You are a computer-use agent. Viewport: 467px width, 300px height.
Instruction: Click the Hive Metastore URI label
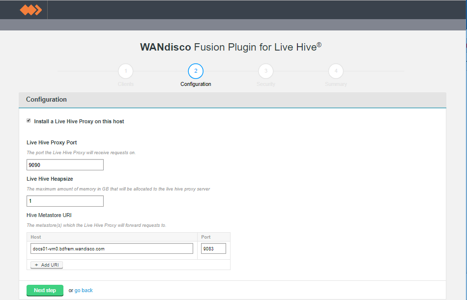[x=49, y=215]
